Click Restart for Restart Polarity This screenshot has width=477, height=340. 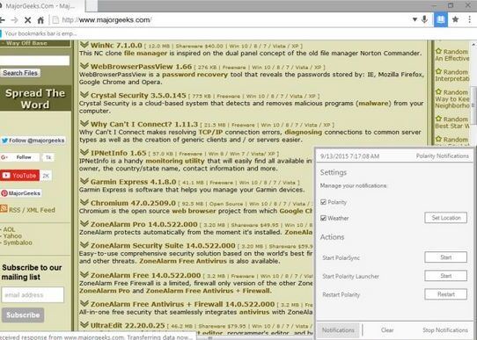click(445, 294)
